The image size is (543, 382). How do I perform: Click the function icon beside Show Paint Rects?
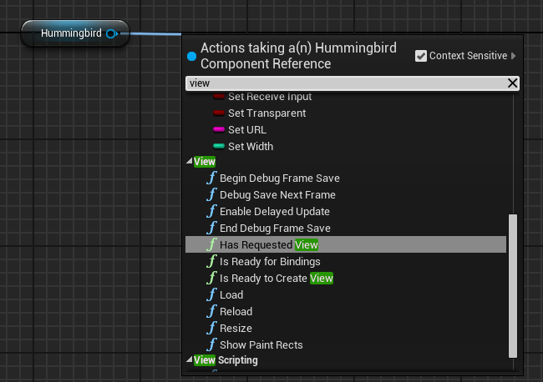pos(211,344)
